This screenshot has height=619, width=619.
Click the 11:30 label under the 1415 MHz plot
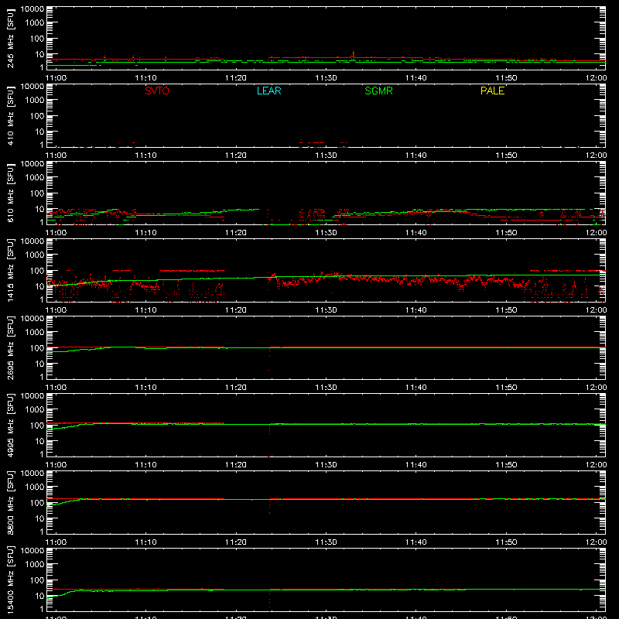click(x=326, y=310)
